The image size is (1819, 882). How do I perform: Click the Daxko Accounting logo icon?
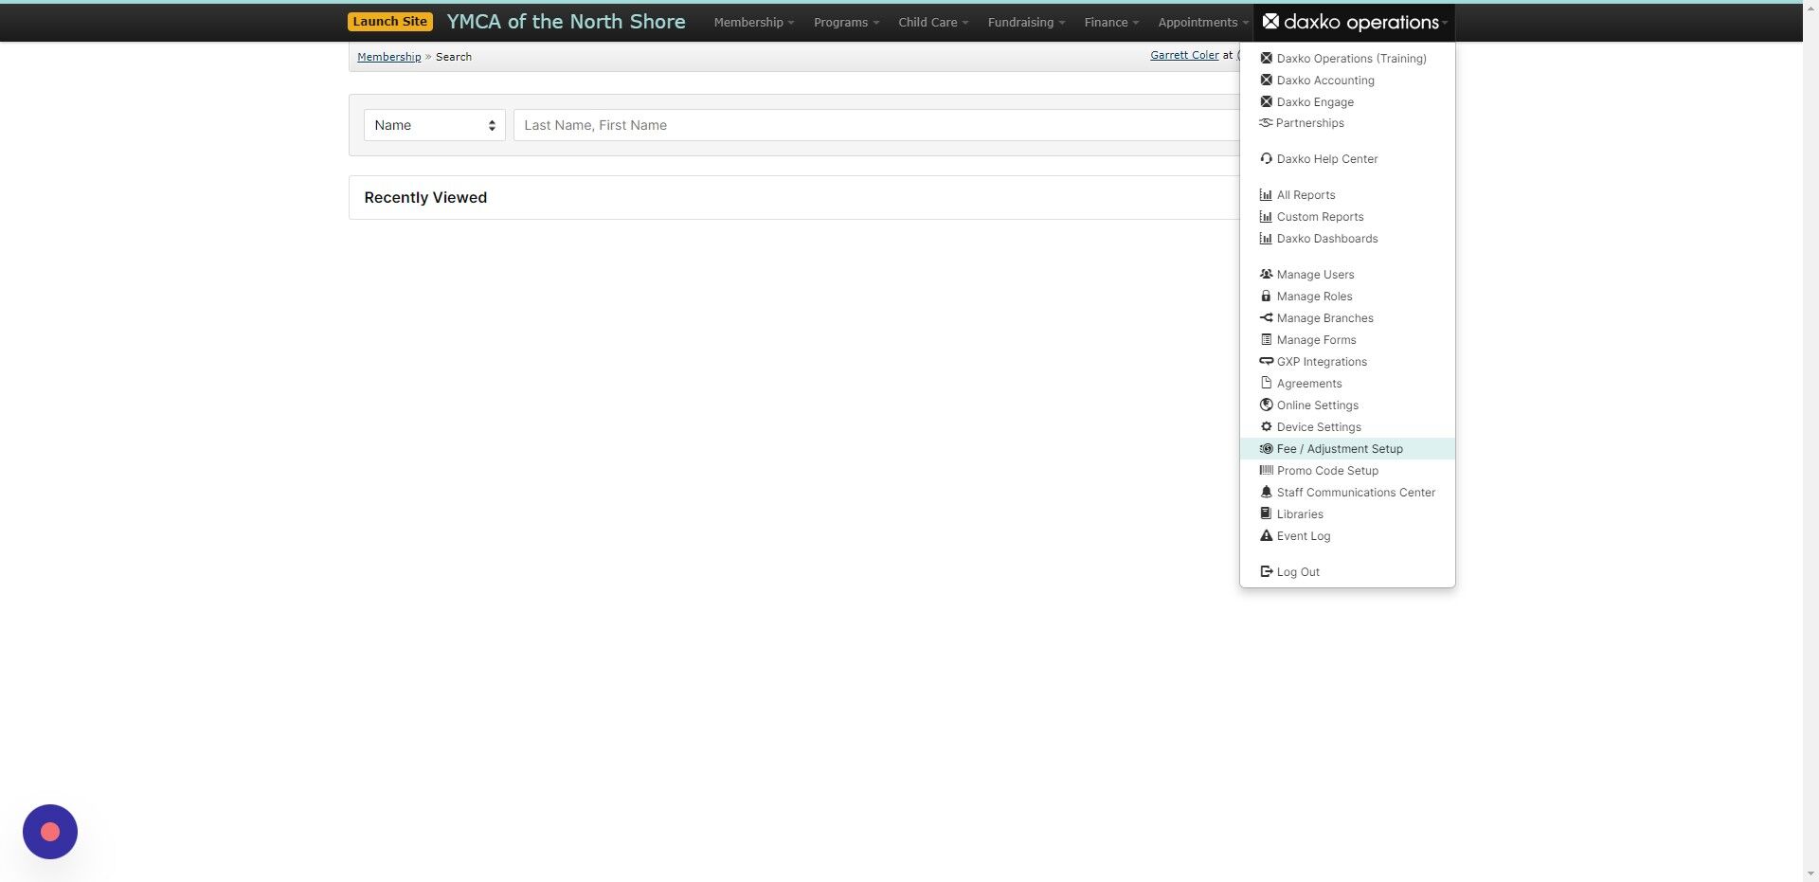[x=1266, y=80]
